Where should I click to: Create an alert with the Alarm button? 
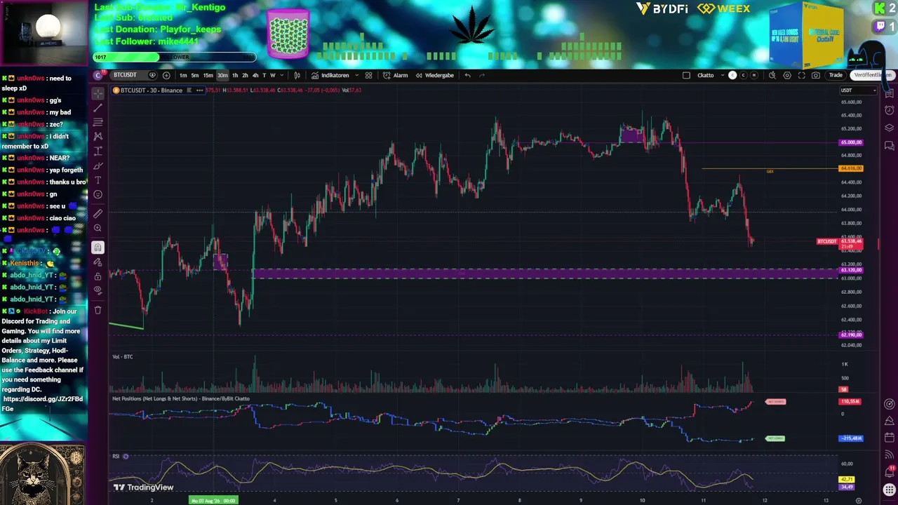click(396, 75)
